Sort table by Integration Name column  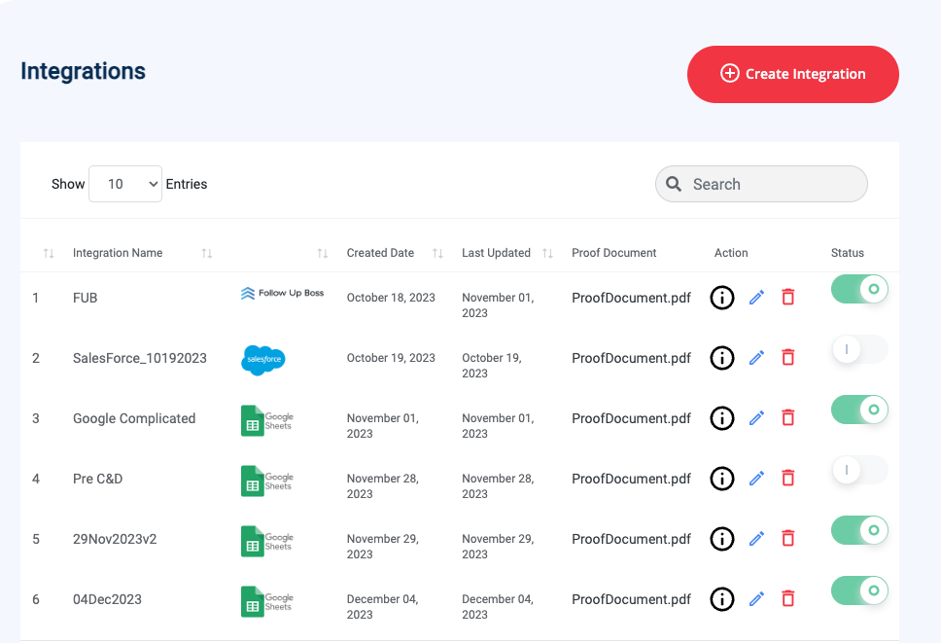(118, 253)
